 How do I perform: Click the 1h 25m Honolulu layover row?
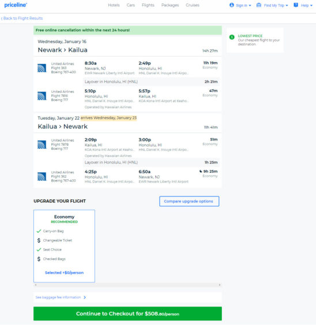tap(151, 162)
